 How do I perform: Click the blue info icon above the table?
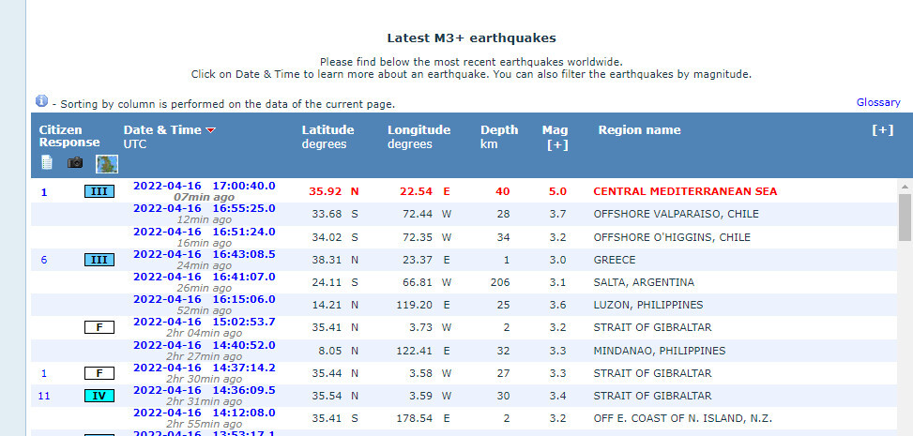click(x=41, y=101)
